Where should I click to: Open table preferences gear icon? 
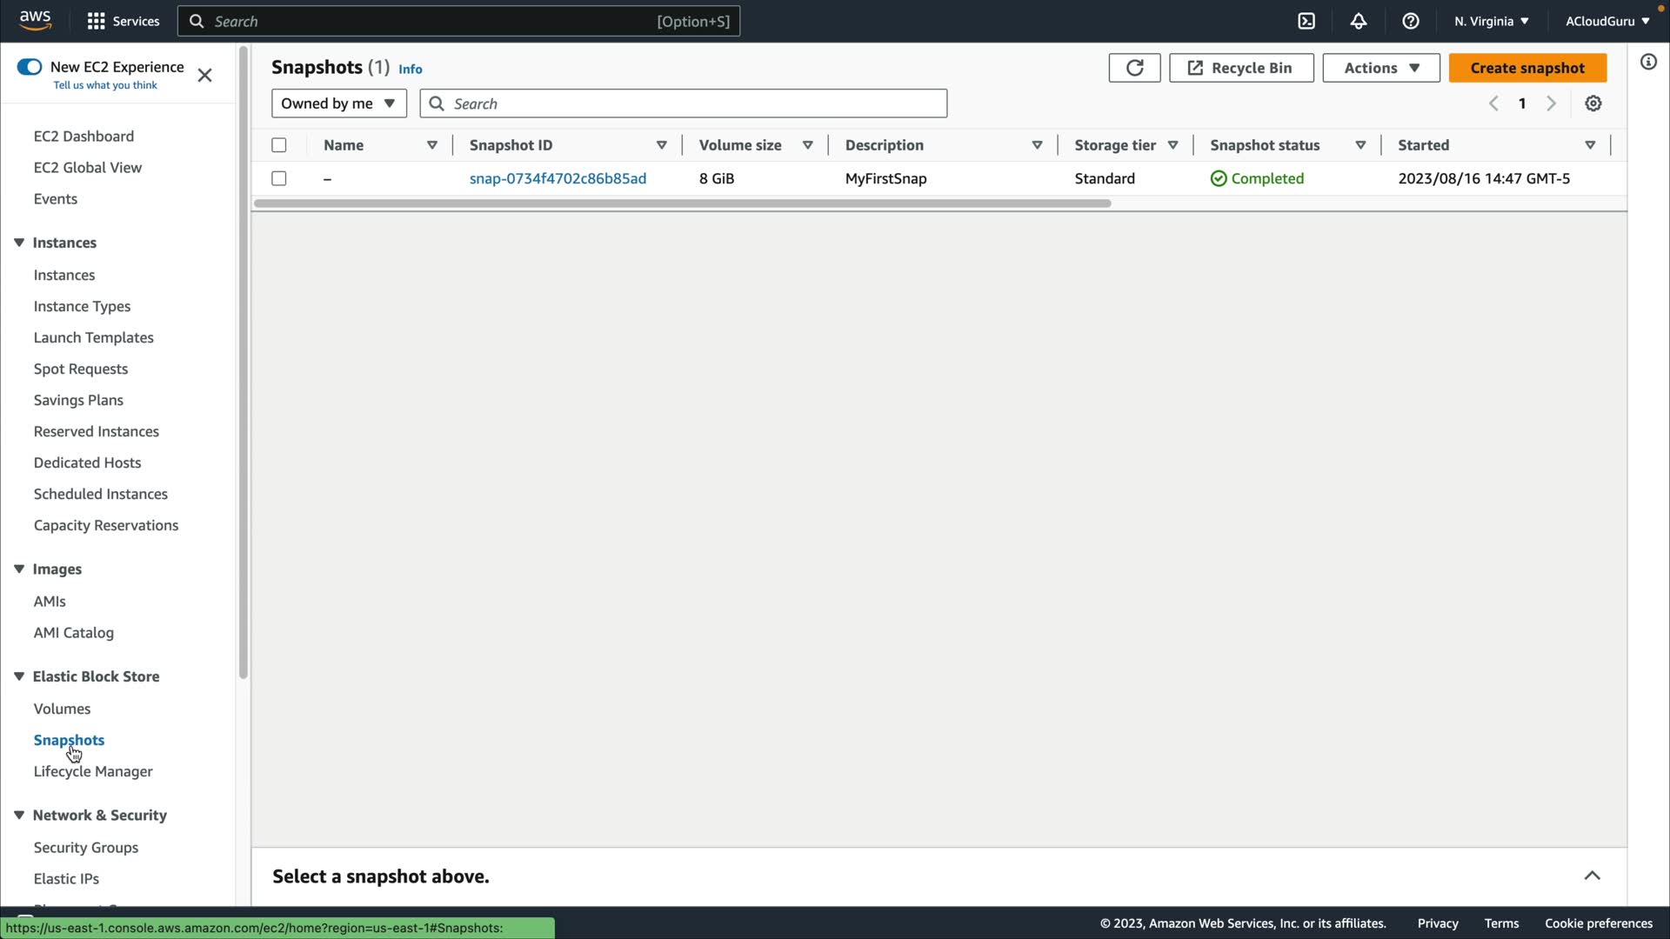[1593, 103]
